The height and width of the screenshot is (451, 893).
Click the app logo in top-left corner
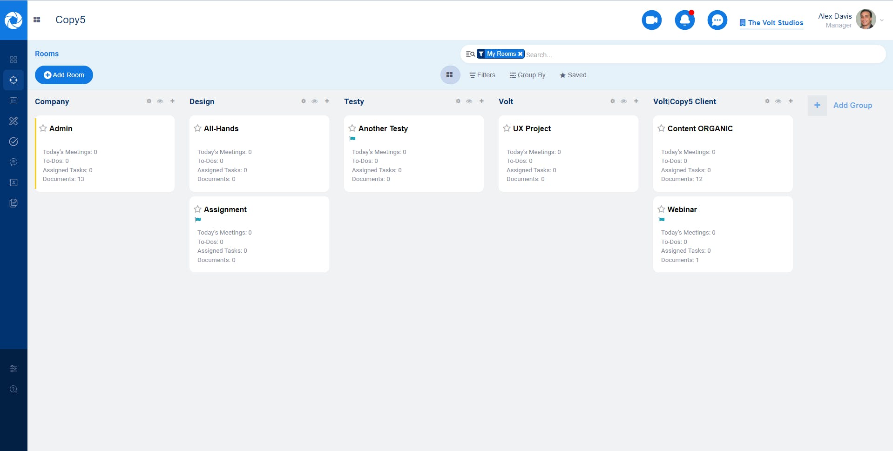[x=14, y=20]
